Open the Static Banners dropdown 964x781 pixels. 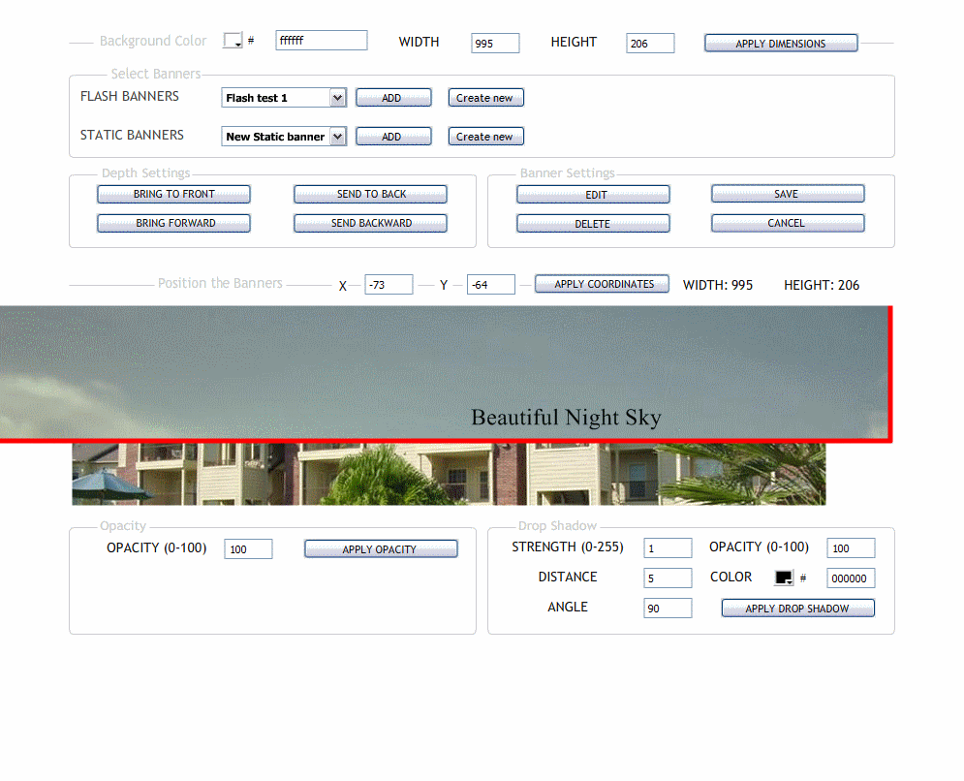point(284,137)
